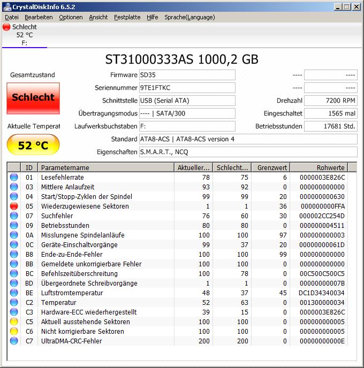Click the blue icon for Ende-zu-Ende-Fehler

[x=14, y=254]
